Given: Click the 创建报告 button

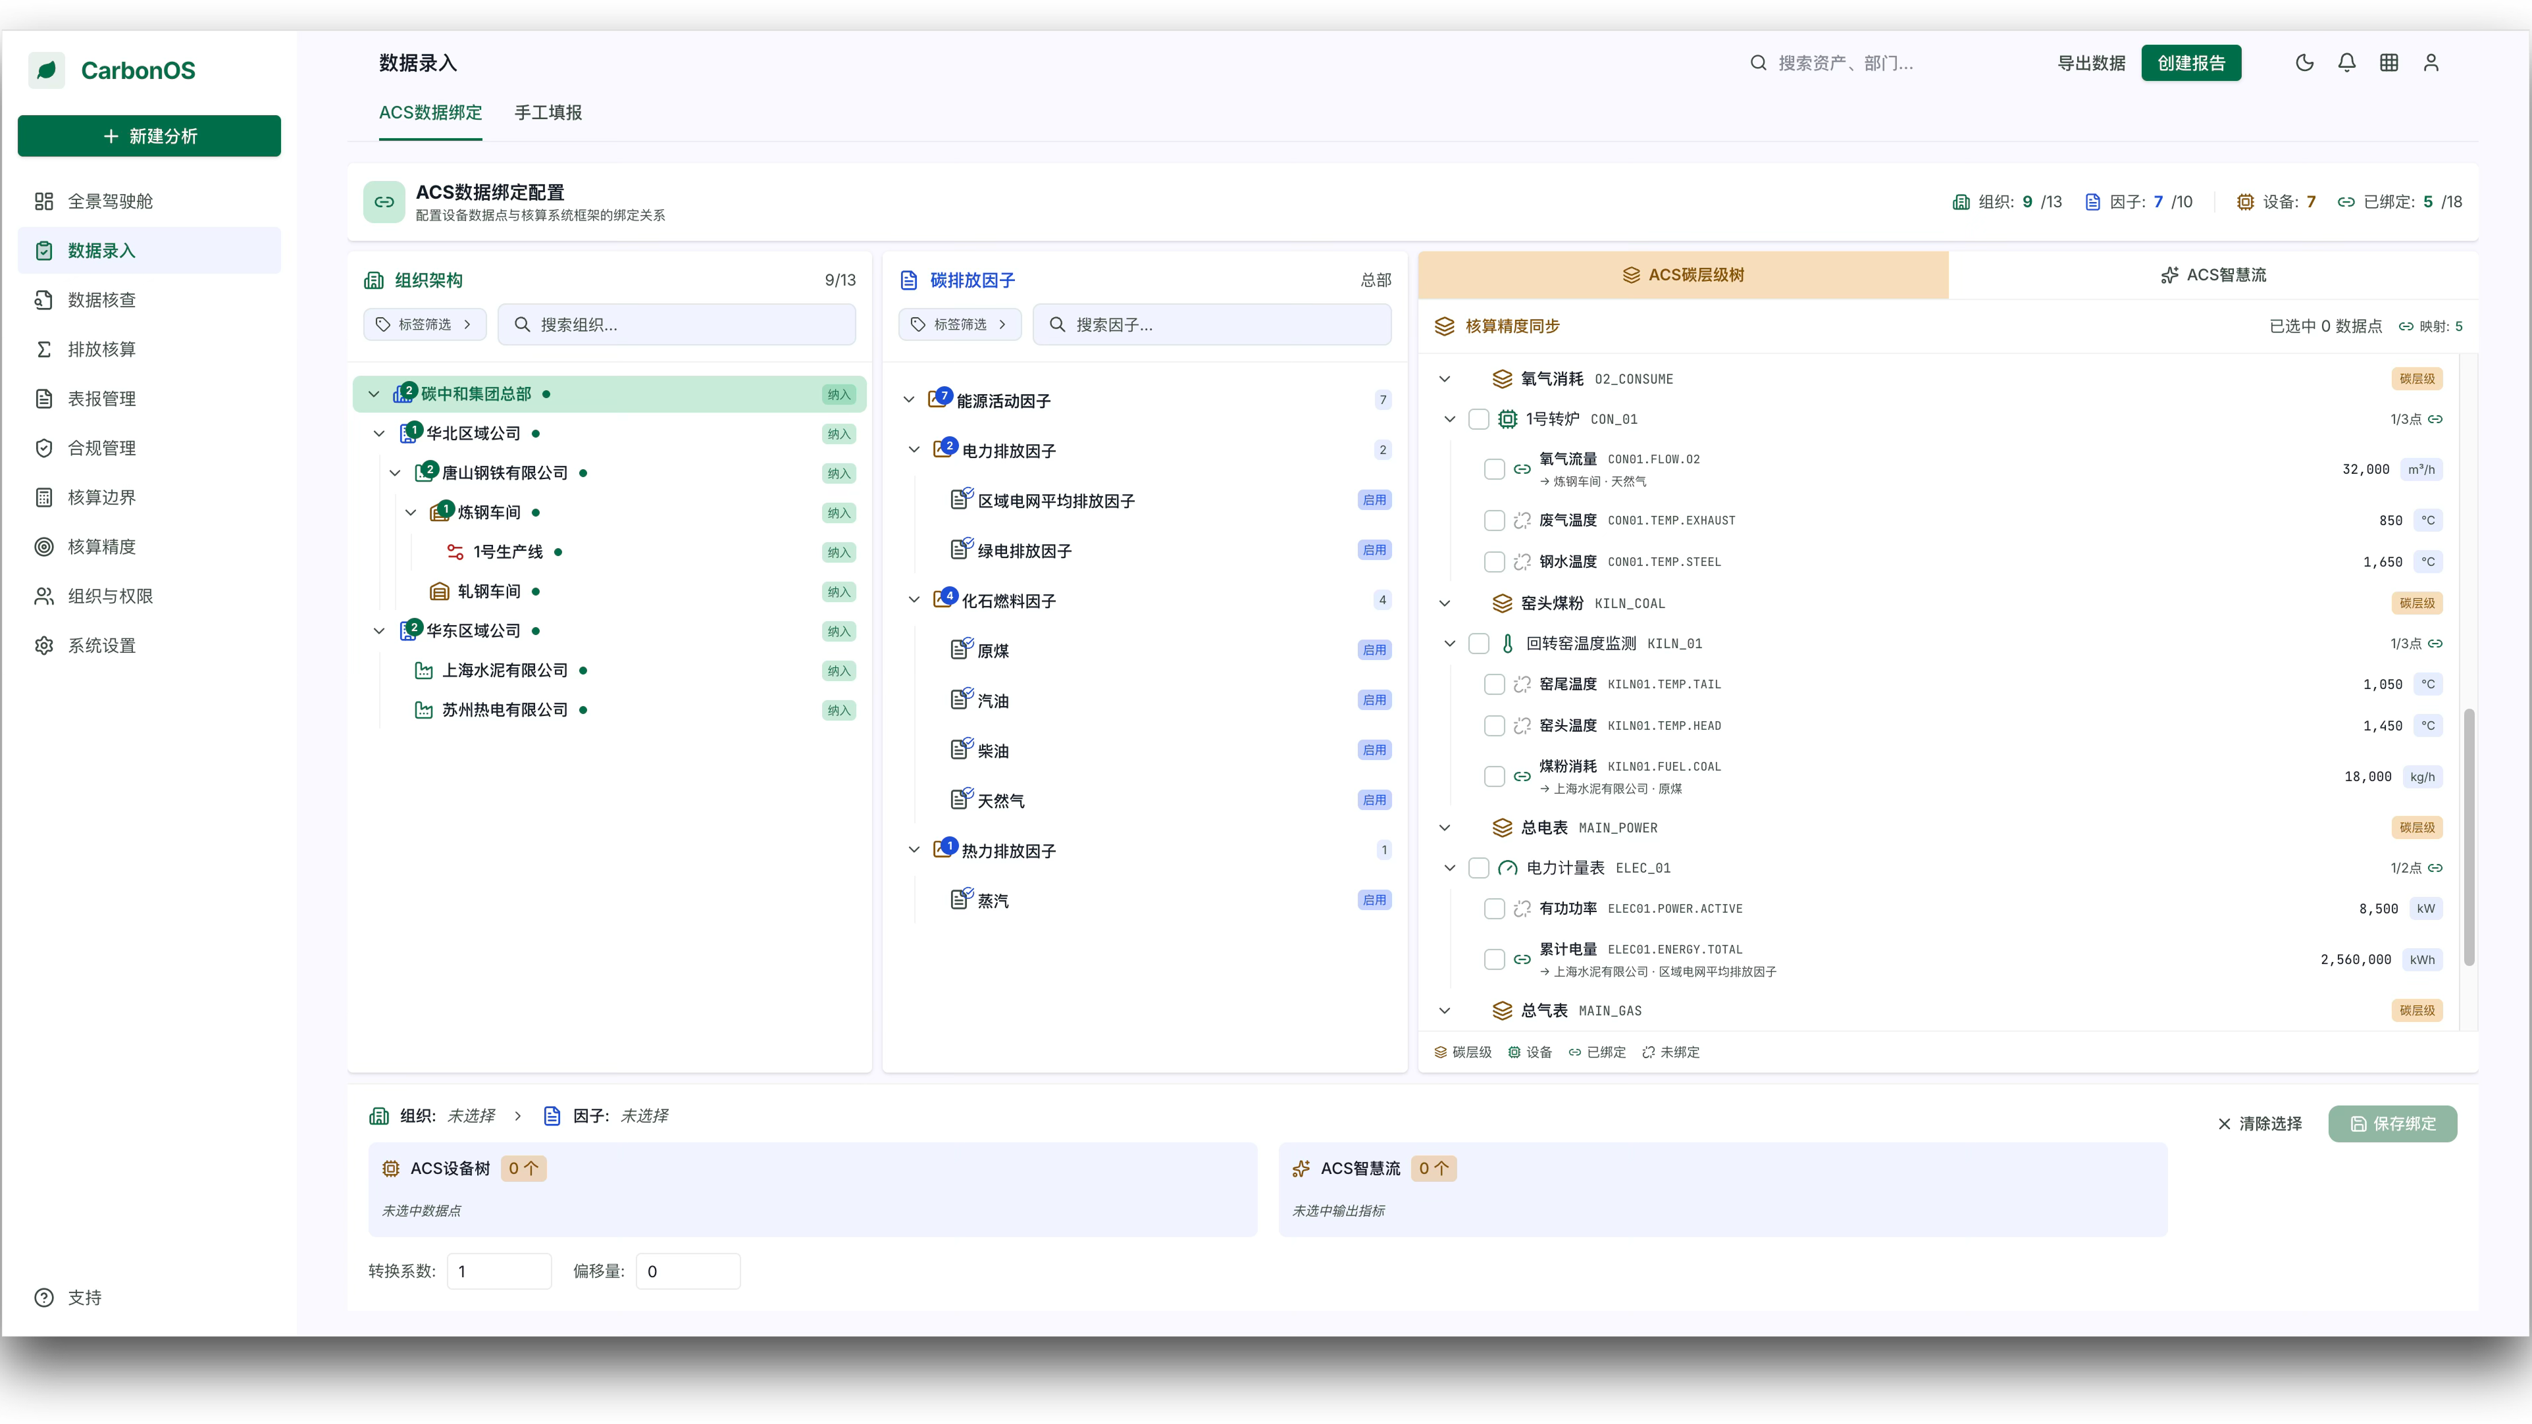Looking at the screenshot, I should pyautogui.click(x=2191, y=63).
